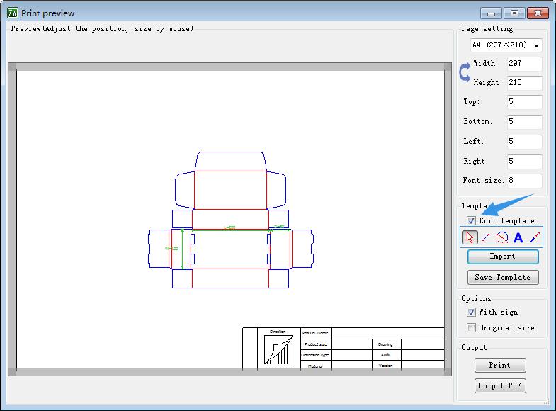Image resolution: width=556 pixels, height=411 pixels.
Task: Swap width and height with rotate arrow
Action: point(465,72)
